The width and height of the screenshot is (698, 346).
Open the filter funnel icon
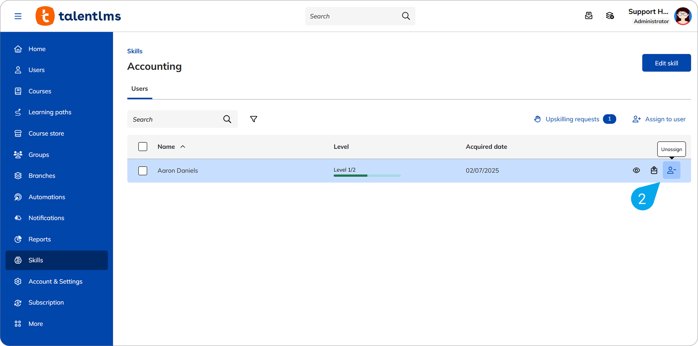(x=253, y=119)
